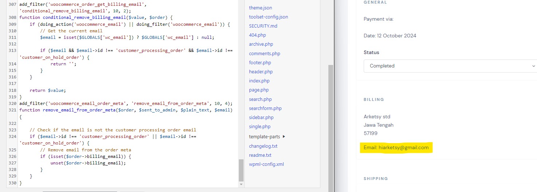The image size is (537, 192).
Task: Open theme.json in the file list
Action: [260, 8]
